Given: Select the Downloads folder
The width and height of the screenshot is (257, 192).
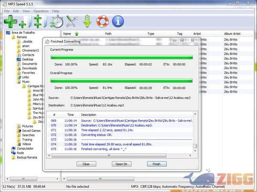Looking at the screenshot, I should click(27, 68).
